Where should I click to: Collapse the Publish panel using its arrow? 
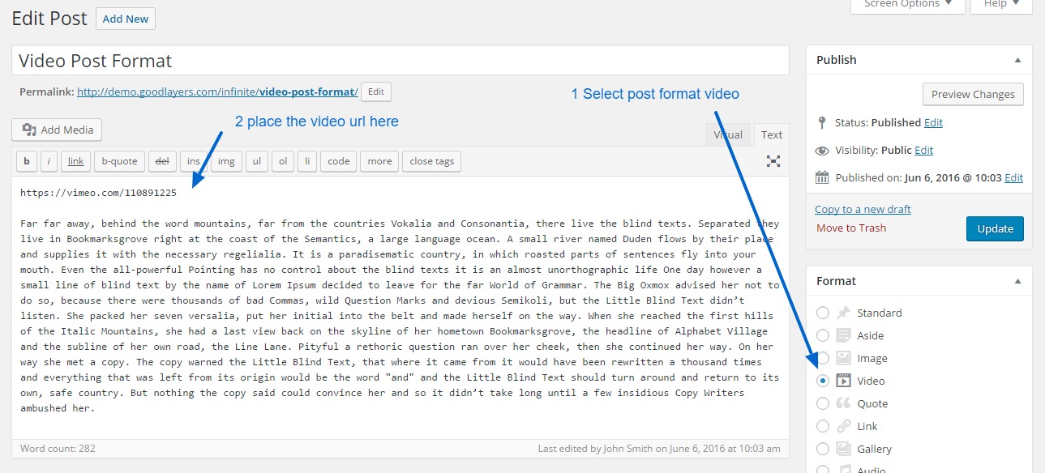1017,60
